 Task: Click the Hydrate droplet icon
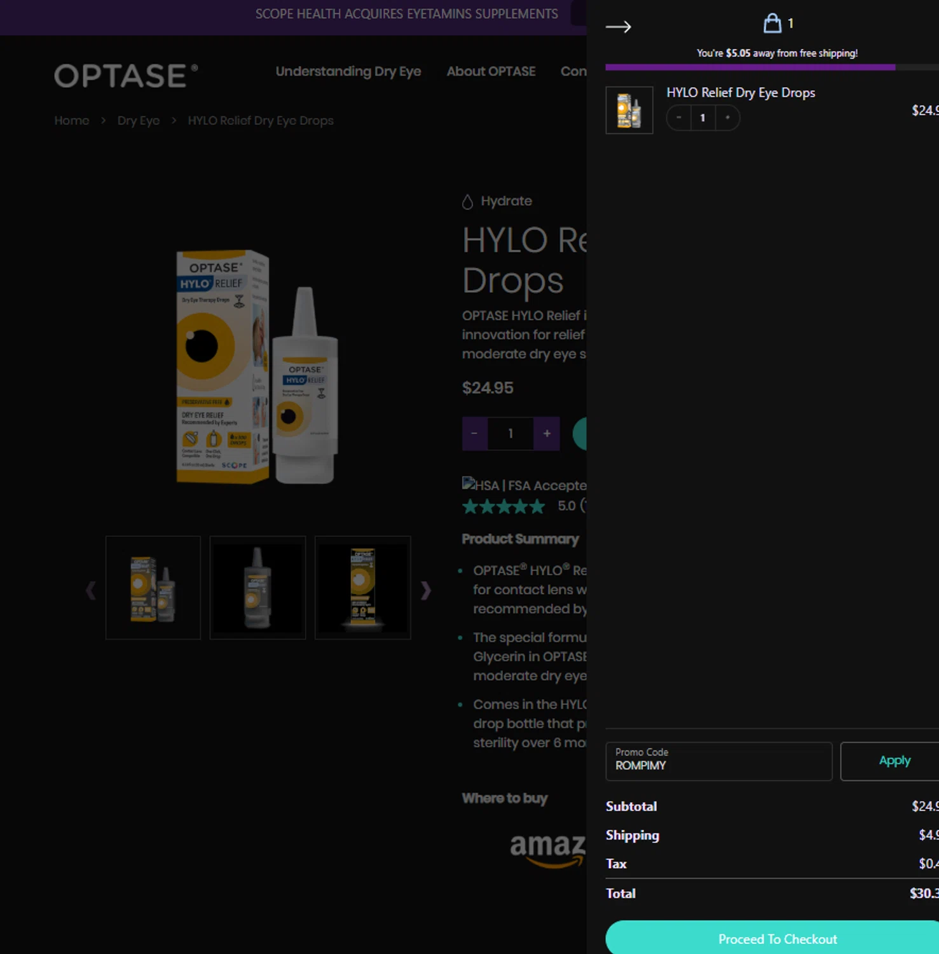pyautogui.click(x=467, y=202)
